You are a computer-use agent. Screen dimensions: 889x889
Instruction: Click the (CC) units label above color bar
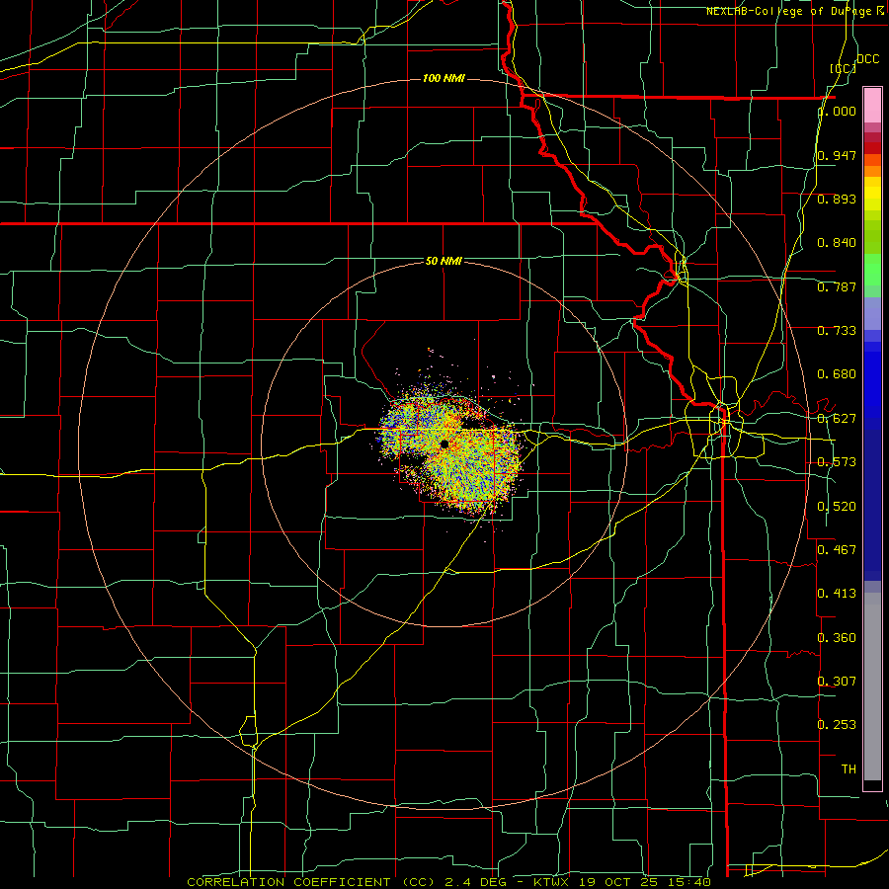(844, 68)
